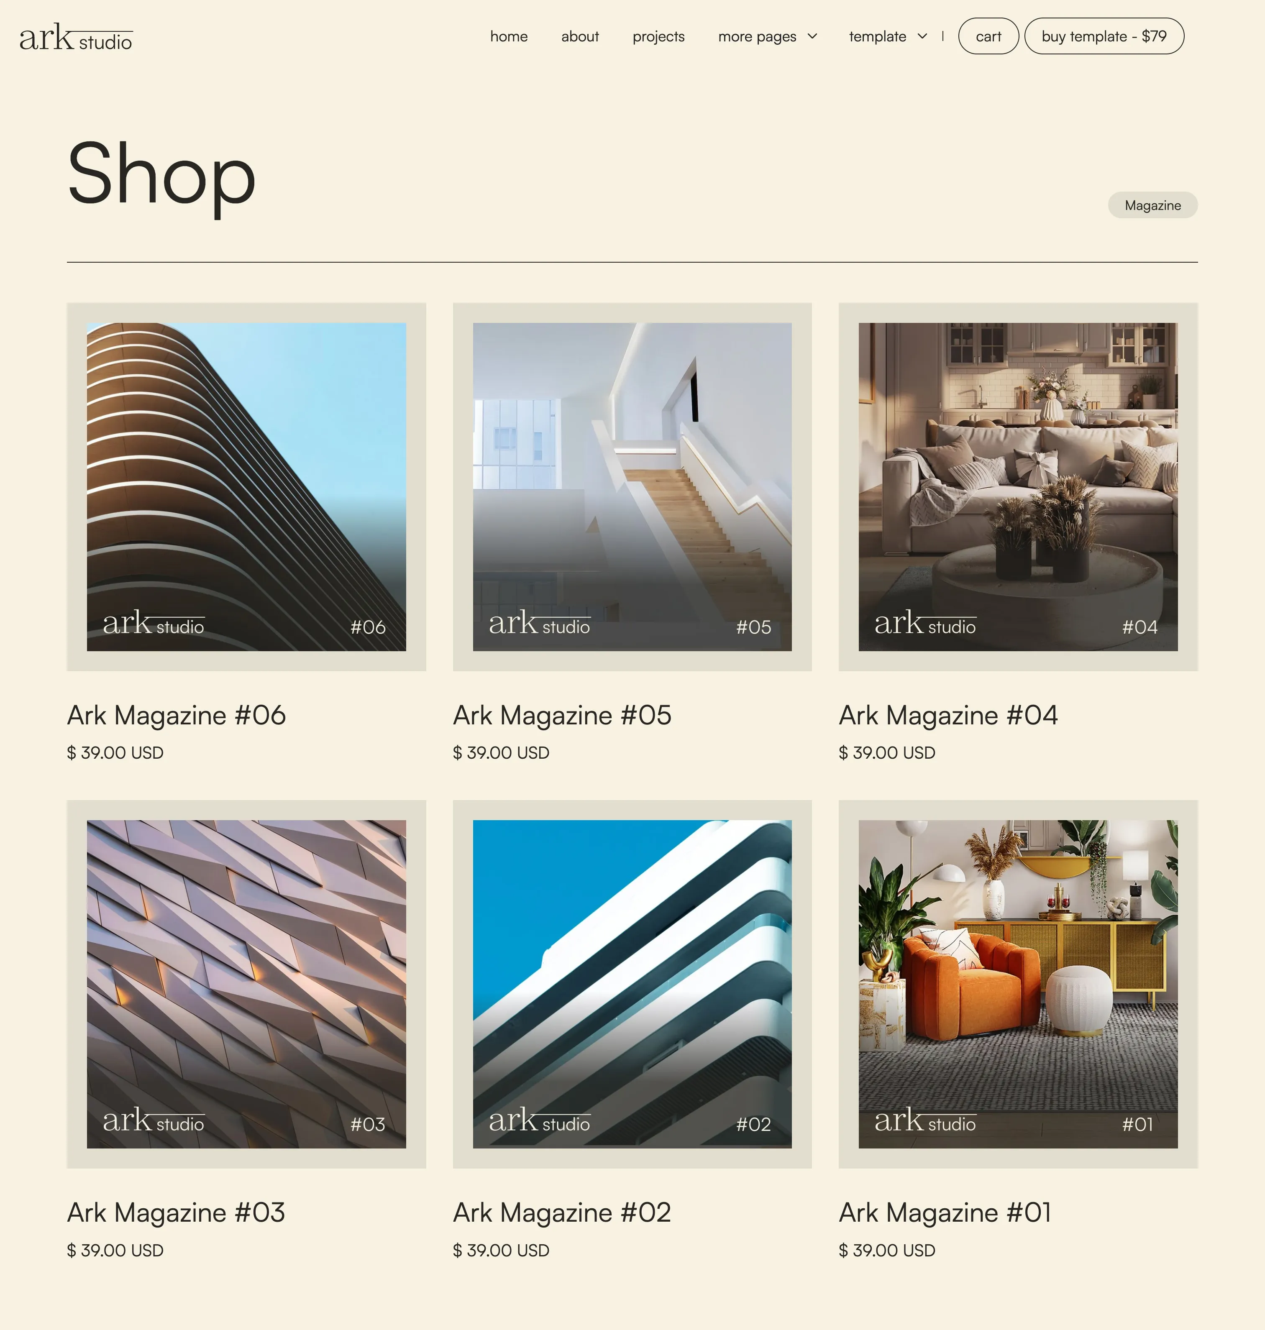Open the about page
The width and height of the screenshot is (1265, 1330).
point(580,36)
